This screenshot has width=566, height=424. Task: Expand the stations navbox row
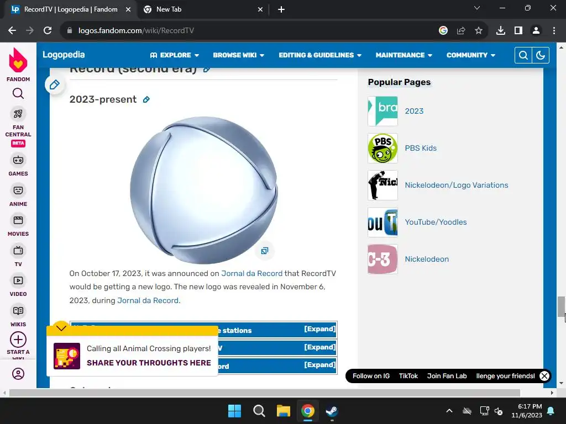pos(320,329)
